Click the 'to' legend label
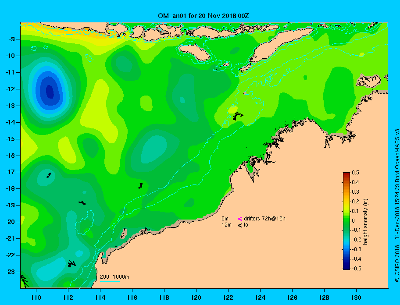The image size is (400, 305). click(246, 225)
